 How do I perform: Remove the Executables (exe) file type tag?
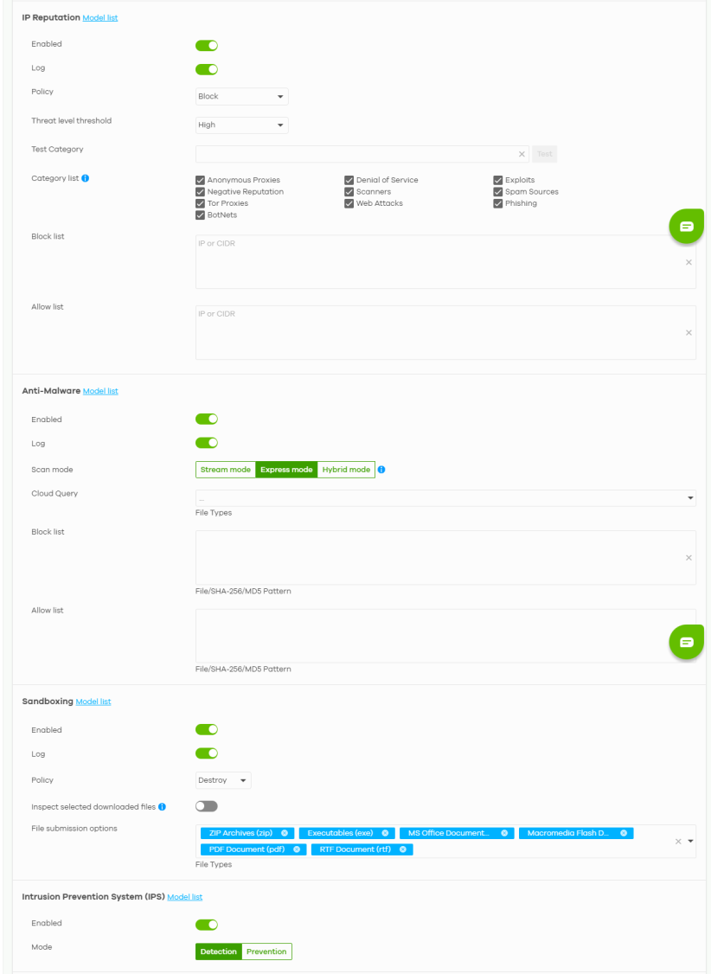[x=385, y=833]
